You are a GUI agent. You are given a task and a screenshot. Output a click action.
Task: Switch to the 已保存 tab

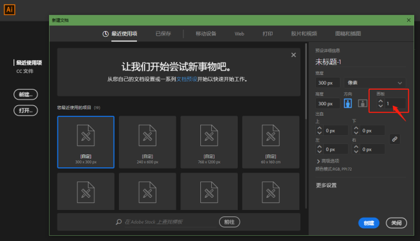(163, 34)
